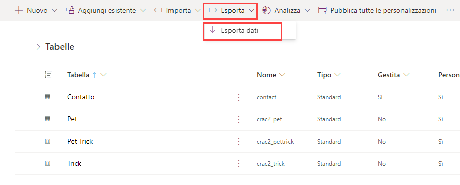The width and height of the screenshot is (460, 185).
Task: Open the Gestita column filter dropdown
Action: (407, 75)
